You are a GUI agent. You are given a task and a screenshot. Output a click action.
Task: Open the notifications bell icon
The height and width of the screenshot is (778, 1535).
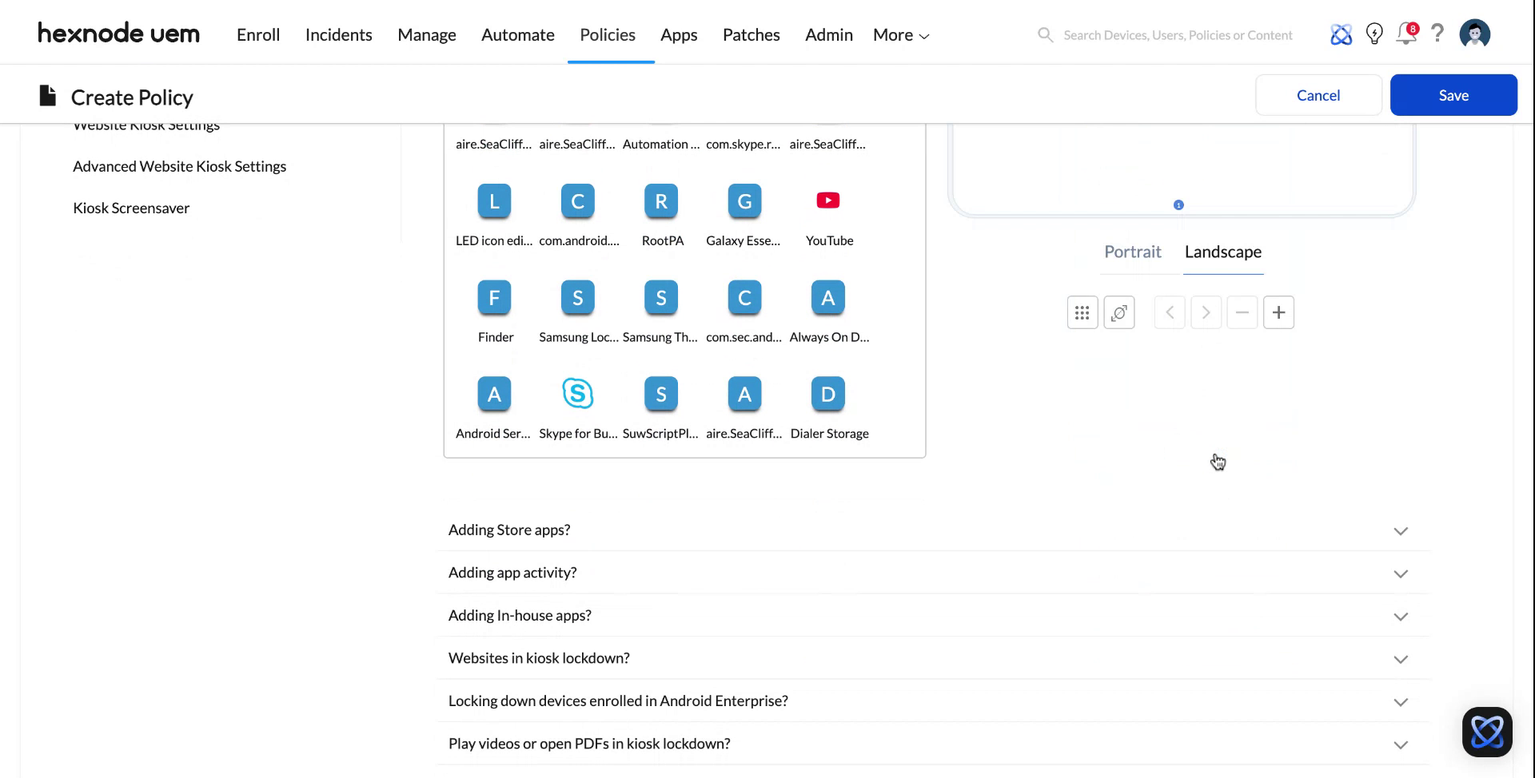point(1405,34)
